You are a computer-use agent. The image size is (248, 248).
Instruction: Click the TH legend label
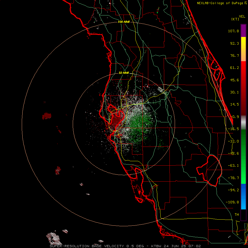[x=237, y=215]
